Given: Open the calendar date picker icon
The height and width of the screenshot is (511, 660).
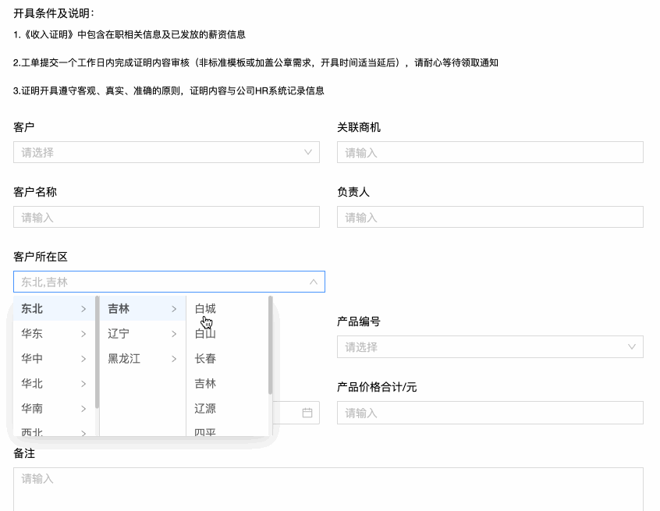Looking at the screenshot, I should [x=307, y=413].
